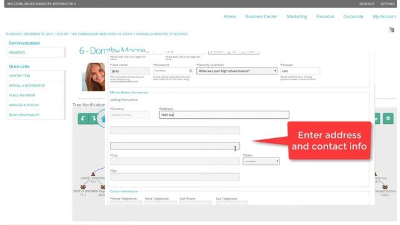Click the Cell Phone input field
The height and width of the screenshot is (225, 400).
[195, 203]
